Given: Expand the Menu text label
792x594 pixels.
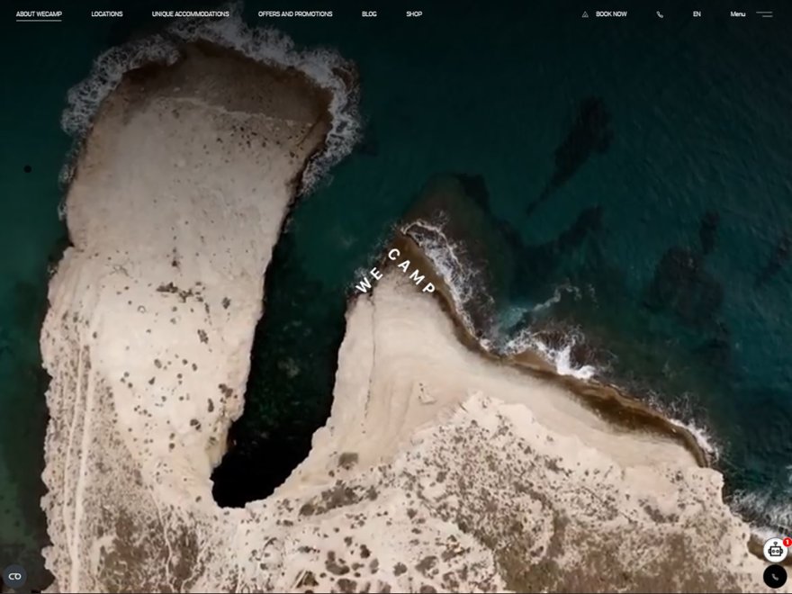Looking at the screenshot, I should pos(737,14).
